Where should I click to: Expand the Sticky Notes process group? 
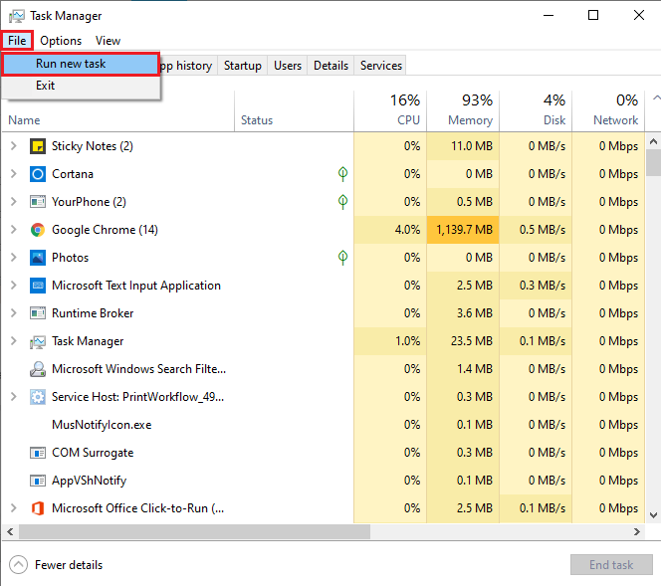[13, 146]
